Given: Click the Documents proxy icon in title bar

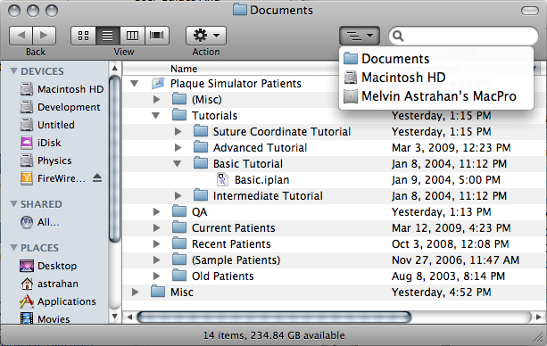Looking at the screenshot, I should [240, 10].
